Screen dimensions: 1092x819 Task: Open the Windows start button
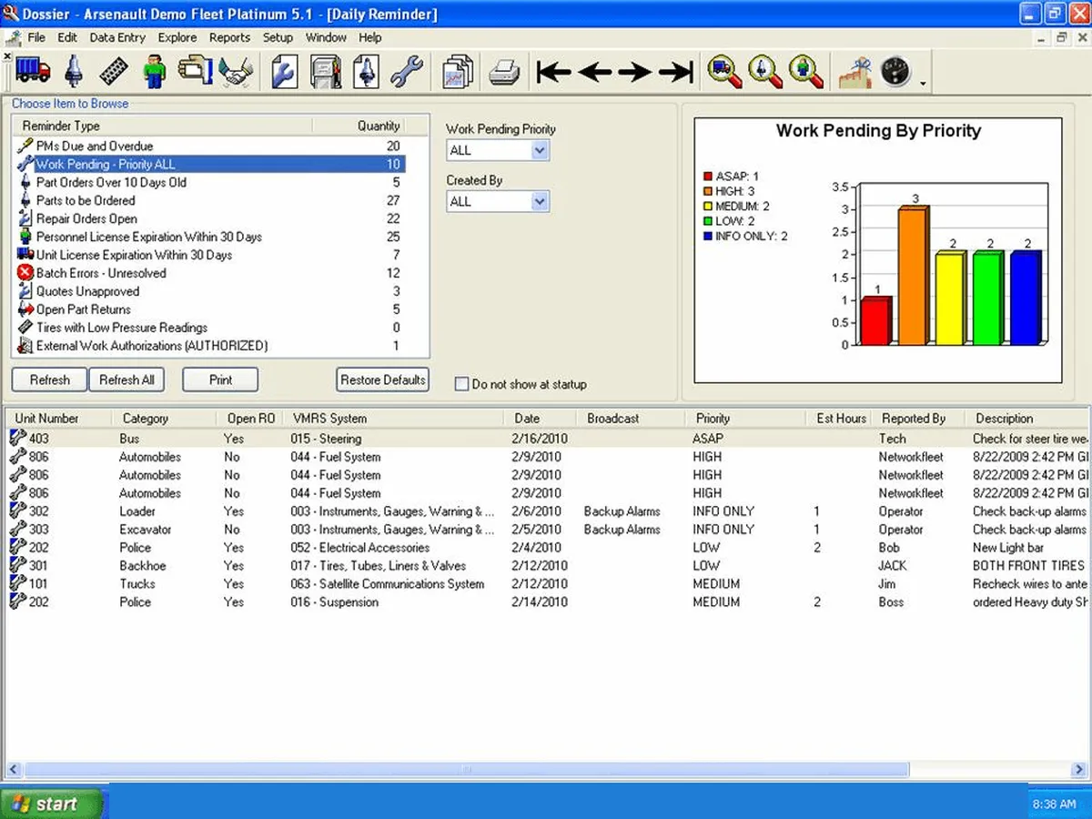(x=52, y=804)
